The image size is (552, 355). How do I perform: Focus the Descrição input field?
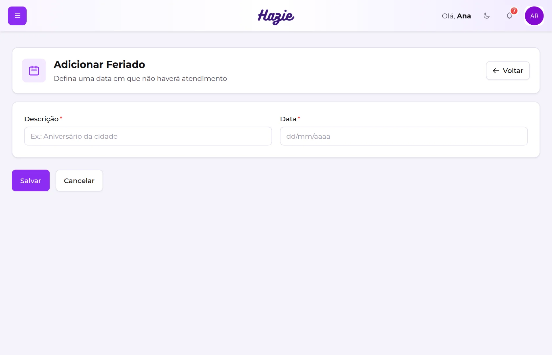148,136
